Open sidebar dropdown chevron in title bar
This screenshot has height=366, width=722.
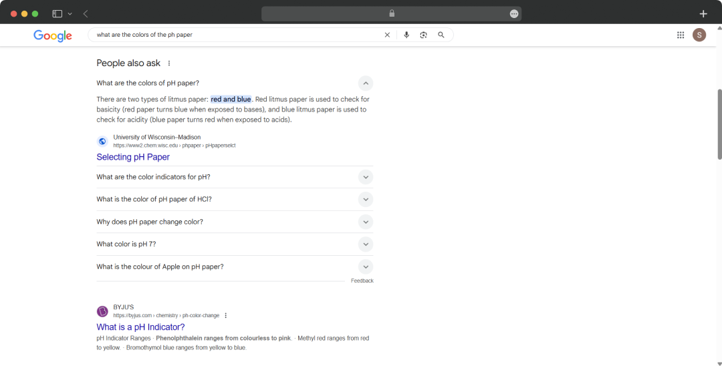pyautogui.click(x=70, y=14)
